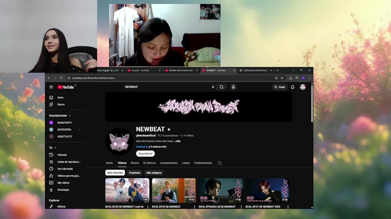Select the Populares filter chip
391x219 pixels.
coord(135,173)
